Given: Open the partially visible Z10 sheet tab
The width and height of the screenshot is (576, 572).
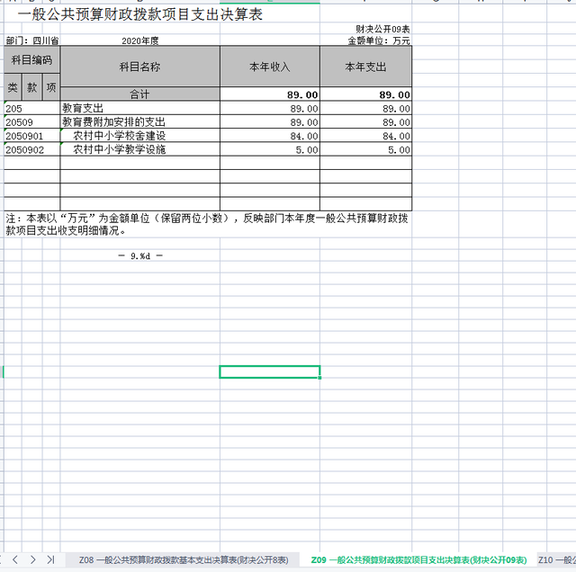Looking at the screenshot, I should click(x=556, y=559).
